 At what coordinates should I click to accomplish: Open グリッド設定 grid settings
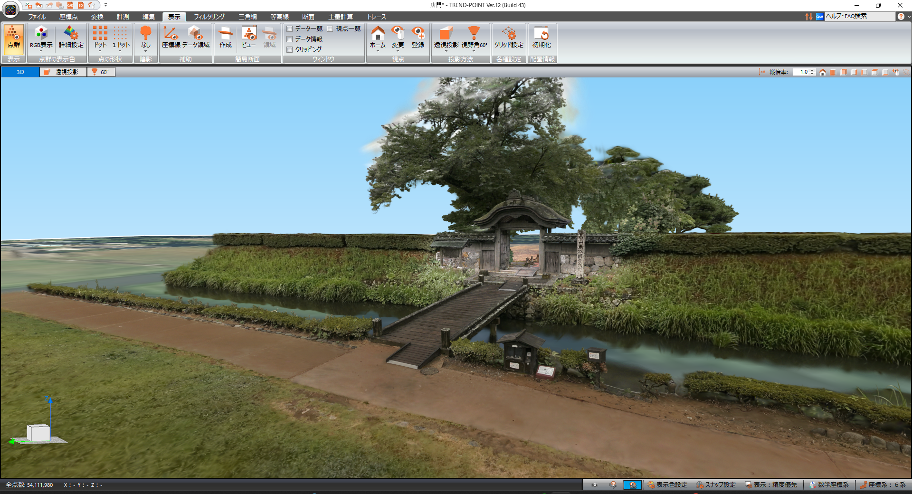[x=508, y=38]
